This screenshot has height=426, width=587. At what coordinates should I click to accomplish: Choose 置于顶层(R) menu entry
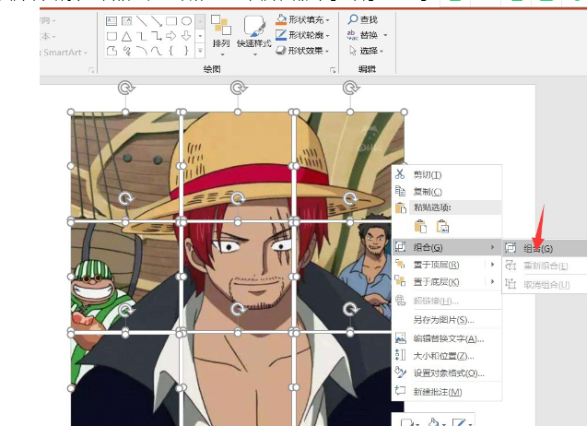click(446, 265)
